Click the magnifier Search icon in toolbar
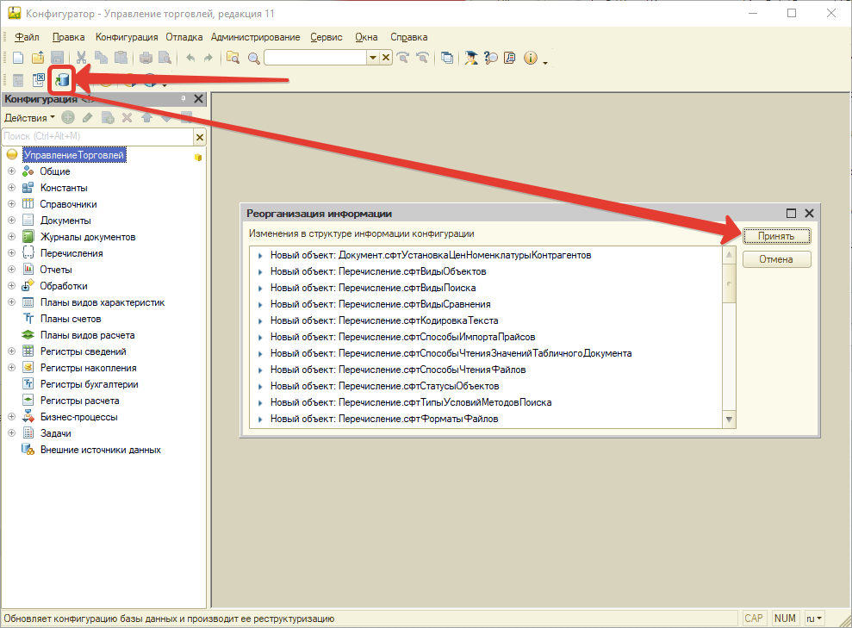852x628 pixels. (x=254, y=58)
